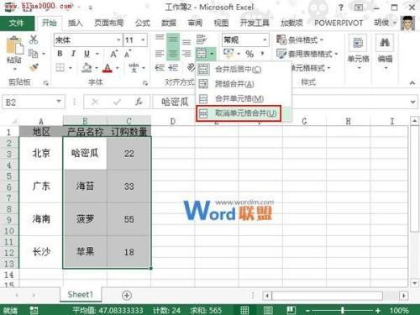Click the insert function fx icon
This screenshot has width=420, height=315.
click(139, 102)
